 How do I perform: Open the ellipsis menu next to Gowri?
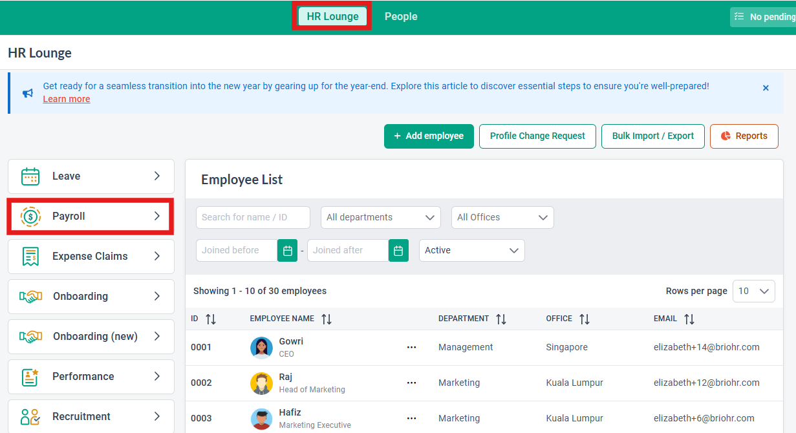click(412, 347)
